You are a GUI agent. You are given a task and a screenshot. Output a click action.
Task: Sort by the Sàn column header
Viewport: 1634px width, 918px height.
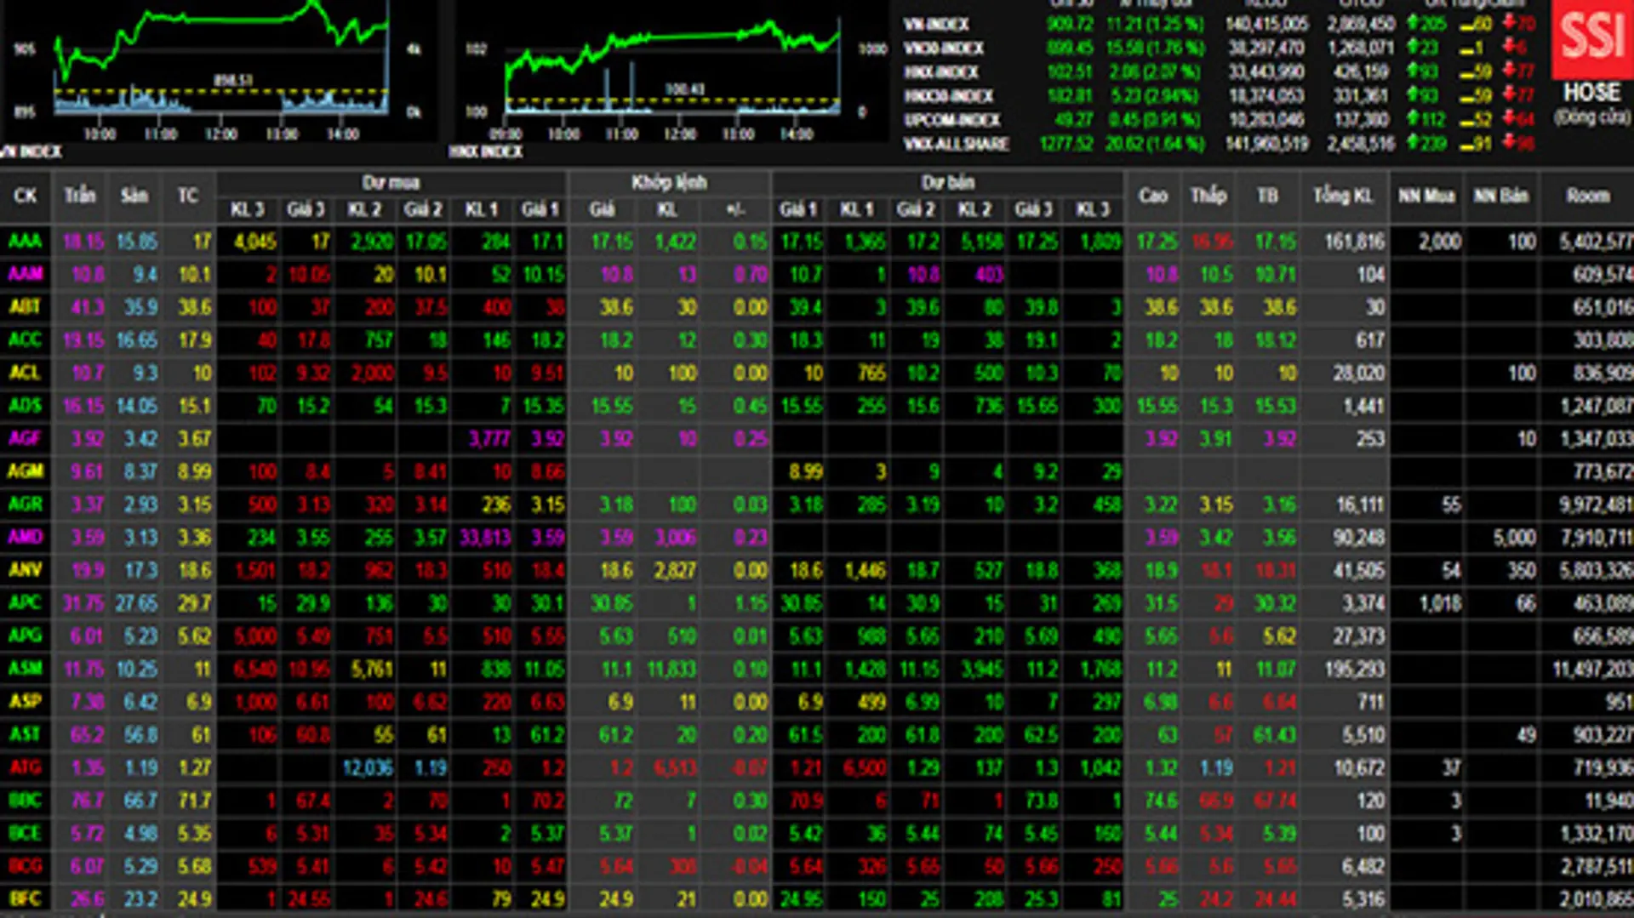click(134, 196)
